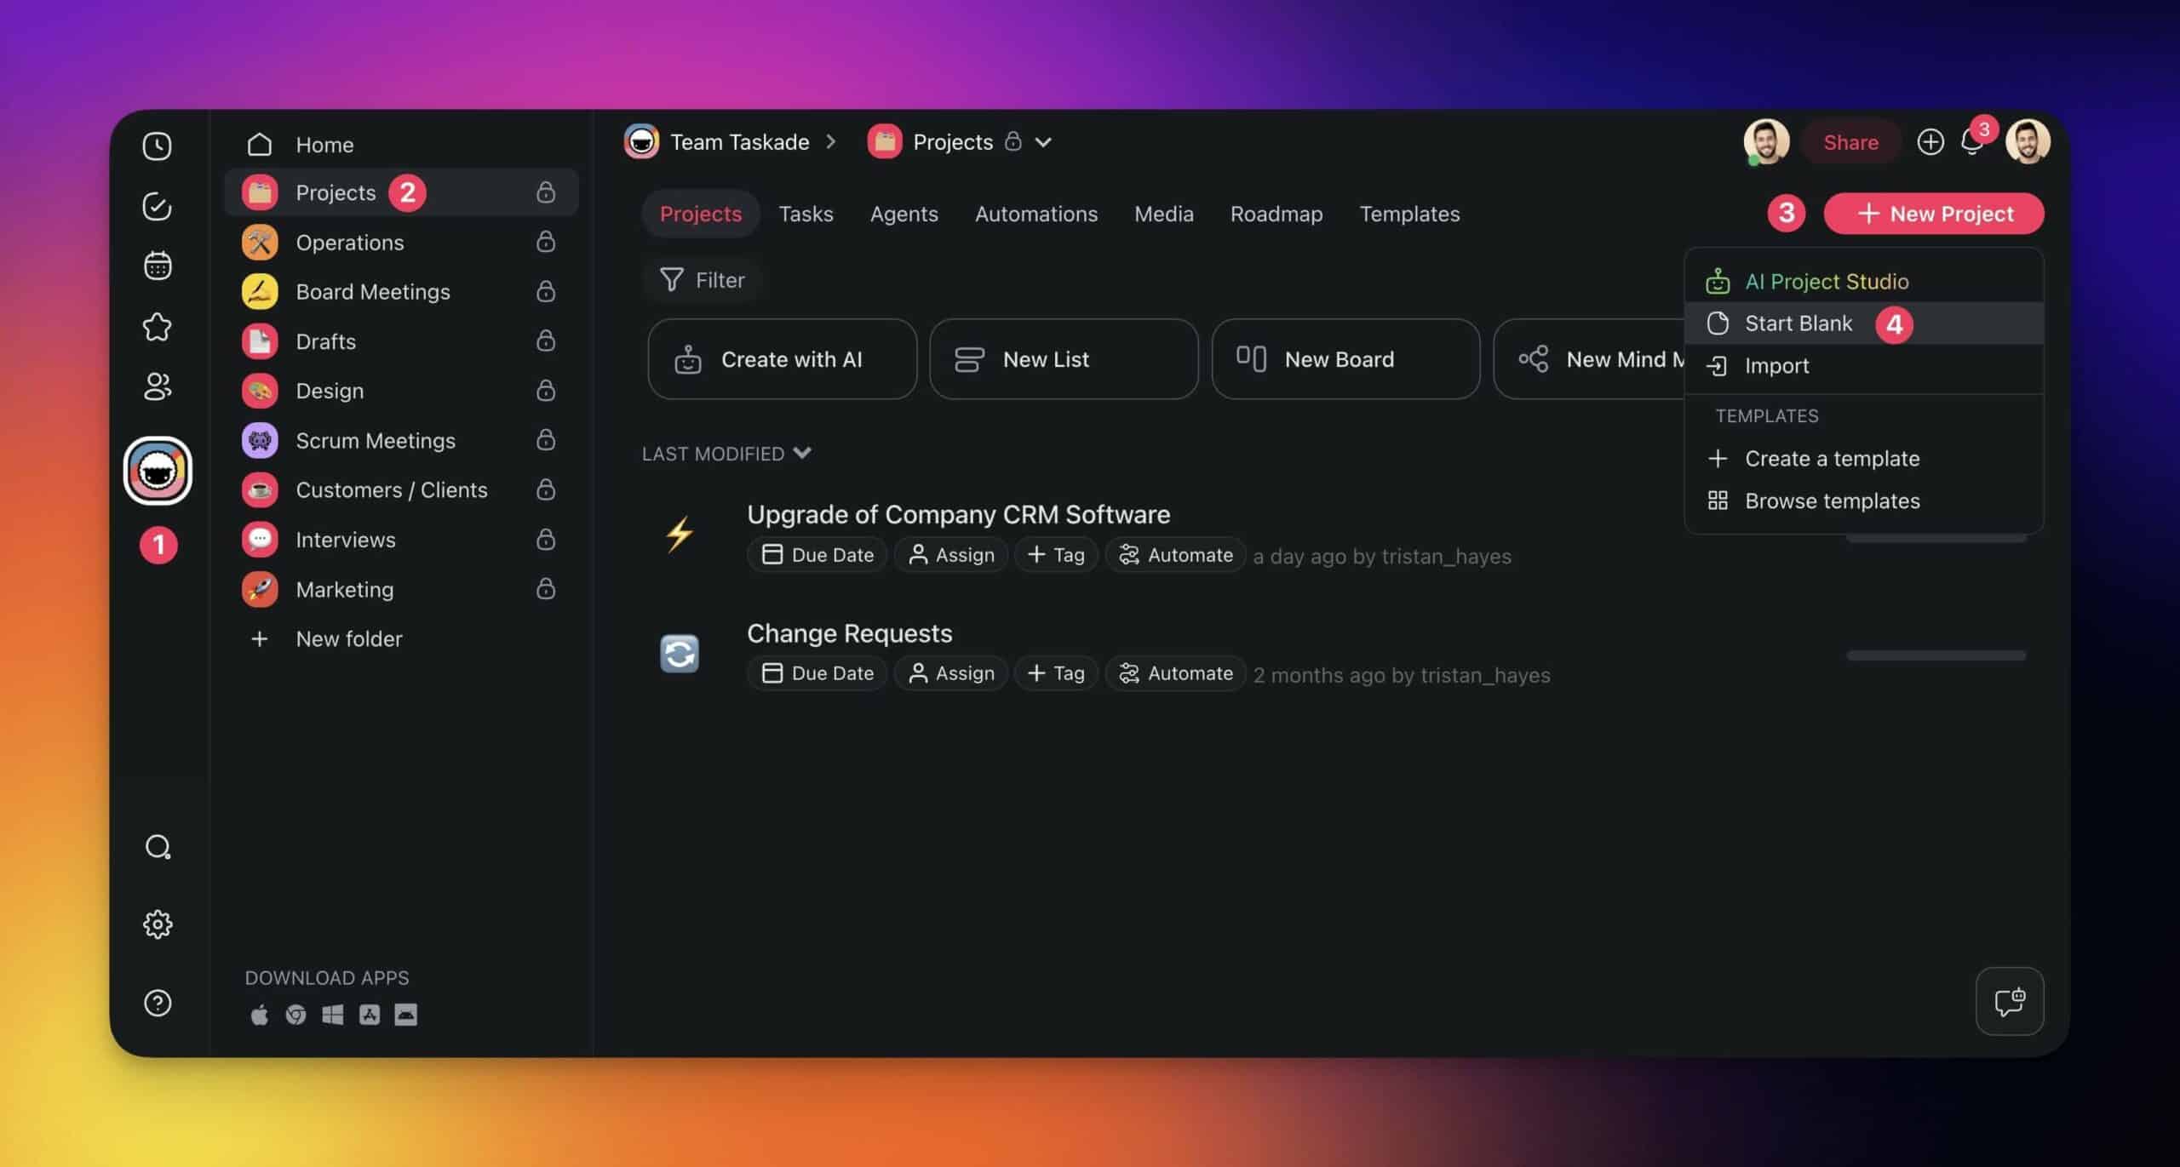Select Start Blank from the menu

click(1798, 323)
